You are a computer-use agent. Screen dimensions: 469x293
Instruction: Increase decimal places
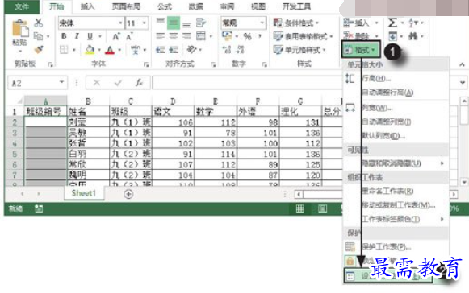(227, 50)
